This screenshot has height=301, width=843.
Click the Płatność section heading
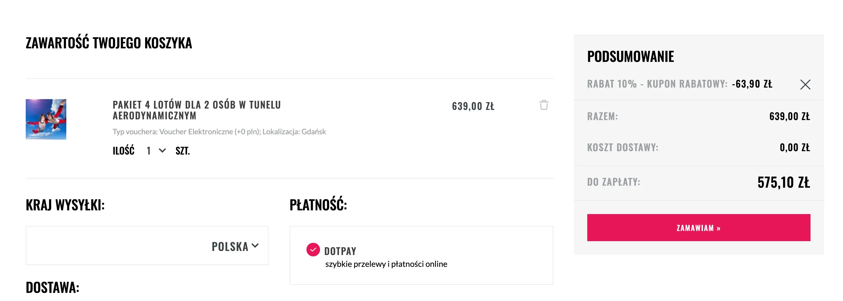[x=318, y=205]
